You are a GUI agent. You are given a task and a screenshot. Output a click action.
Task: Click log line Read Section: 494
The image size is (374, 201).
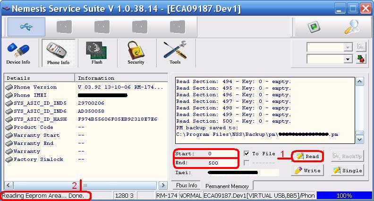tap(234, 82)
